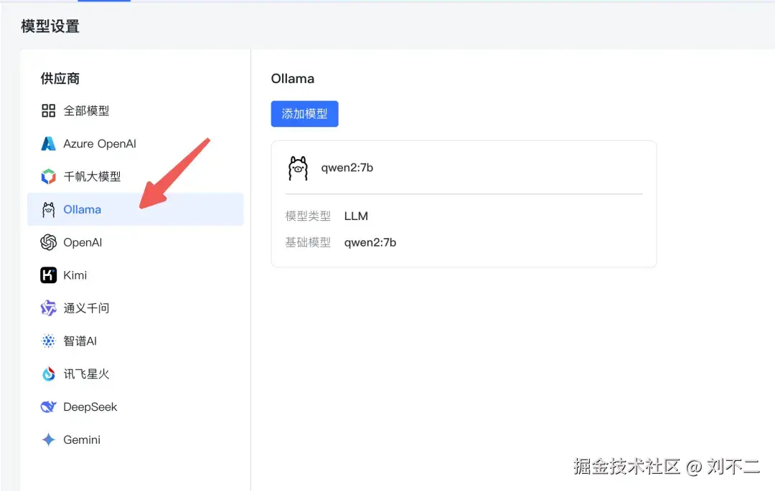Click the 智谱AI snowflake icon

click(48, 340)
